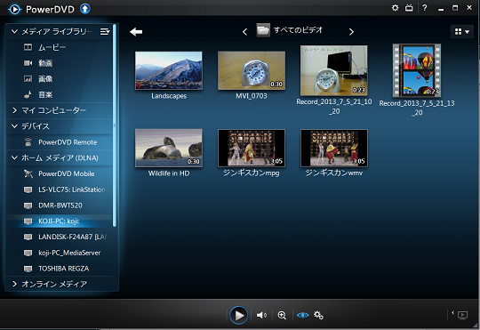Click the PowerDVD logo icon
Viewport: 480px width, 330px height.
pyautogui.click(x=14, y=9)
